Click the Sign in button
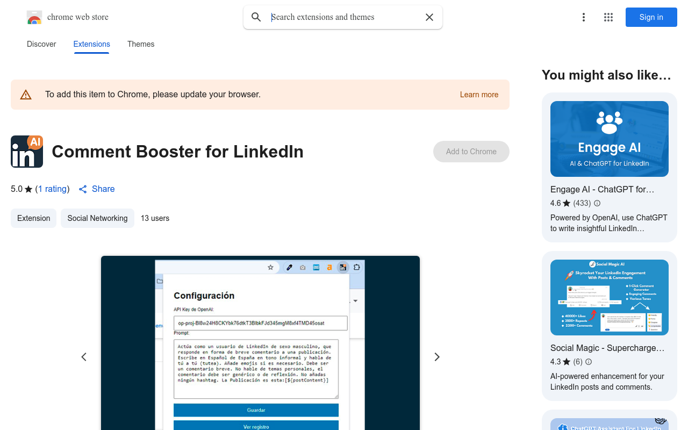The width and height of the screenshot is (688, 430). coord(651,17)
